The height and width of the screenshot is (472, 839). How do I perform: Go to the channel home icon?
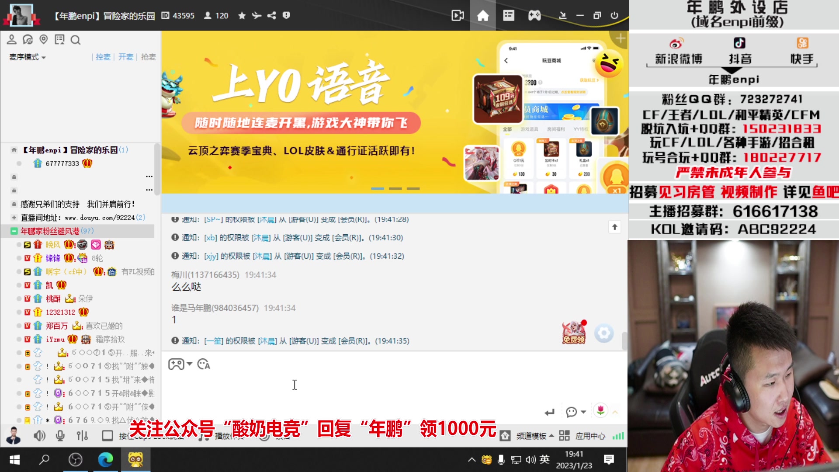(x=483, y=16)
